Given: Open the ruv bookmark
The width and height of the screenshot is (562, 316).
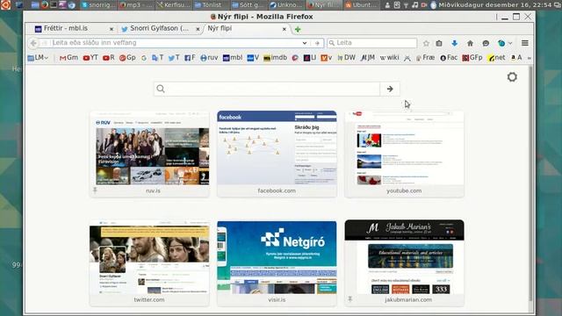Looking at the screenshot, I should click(x=209, y=58).
